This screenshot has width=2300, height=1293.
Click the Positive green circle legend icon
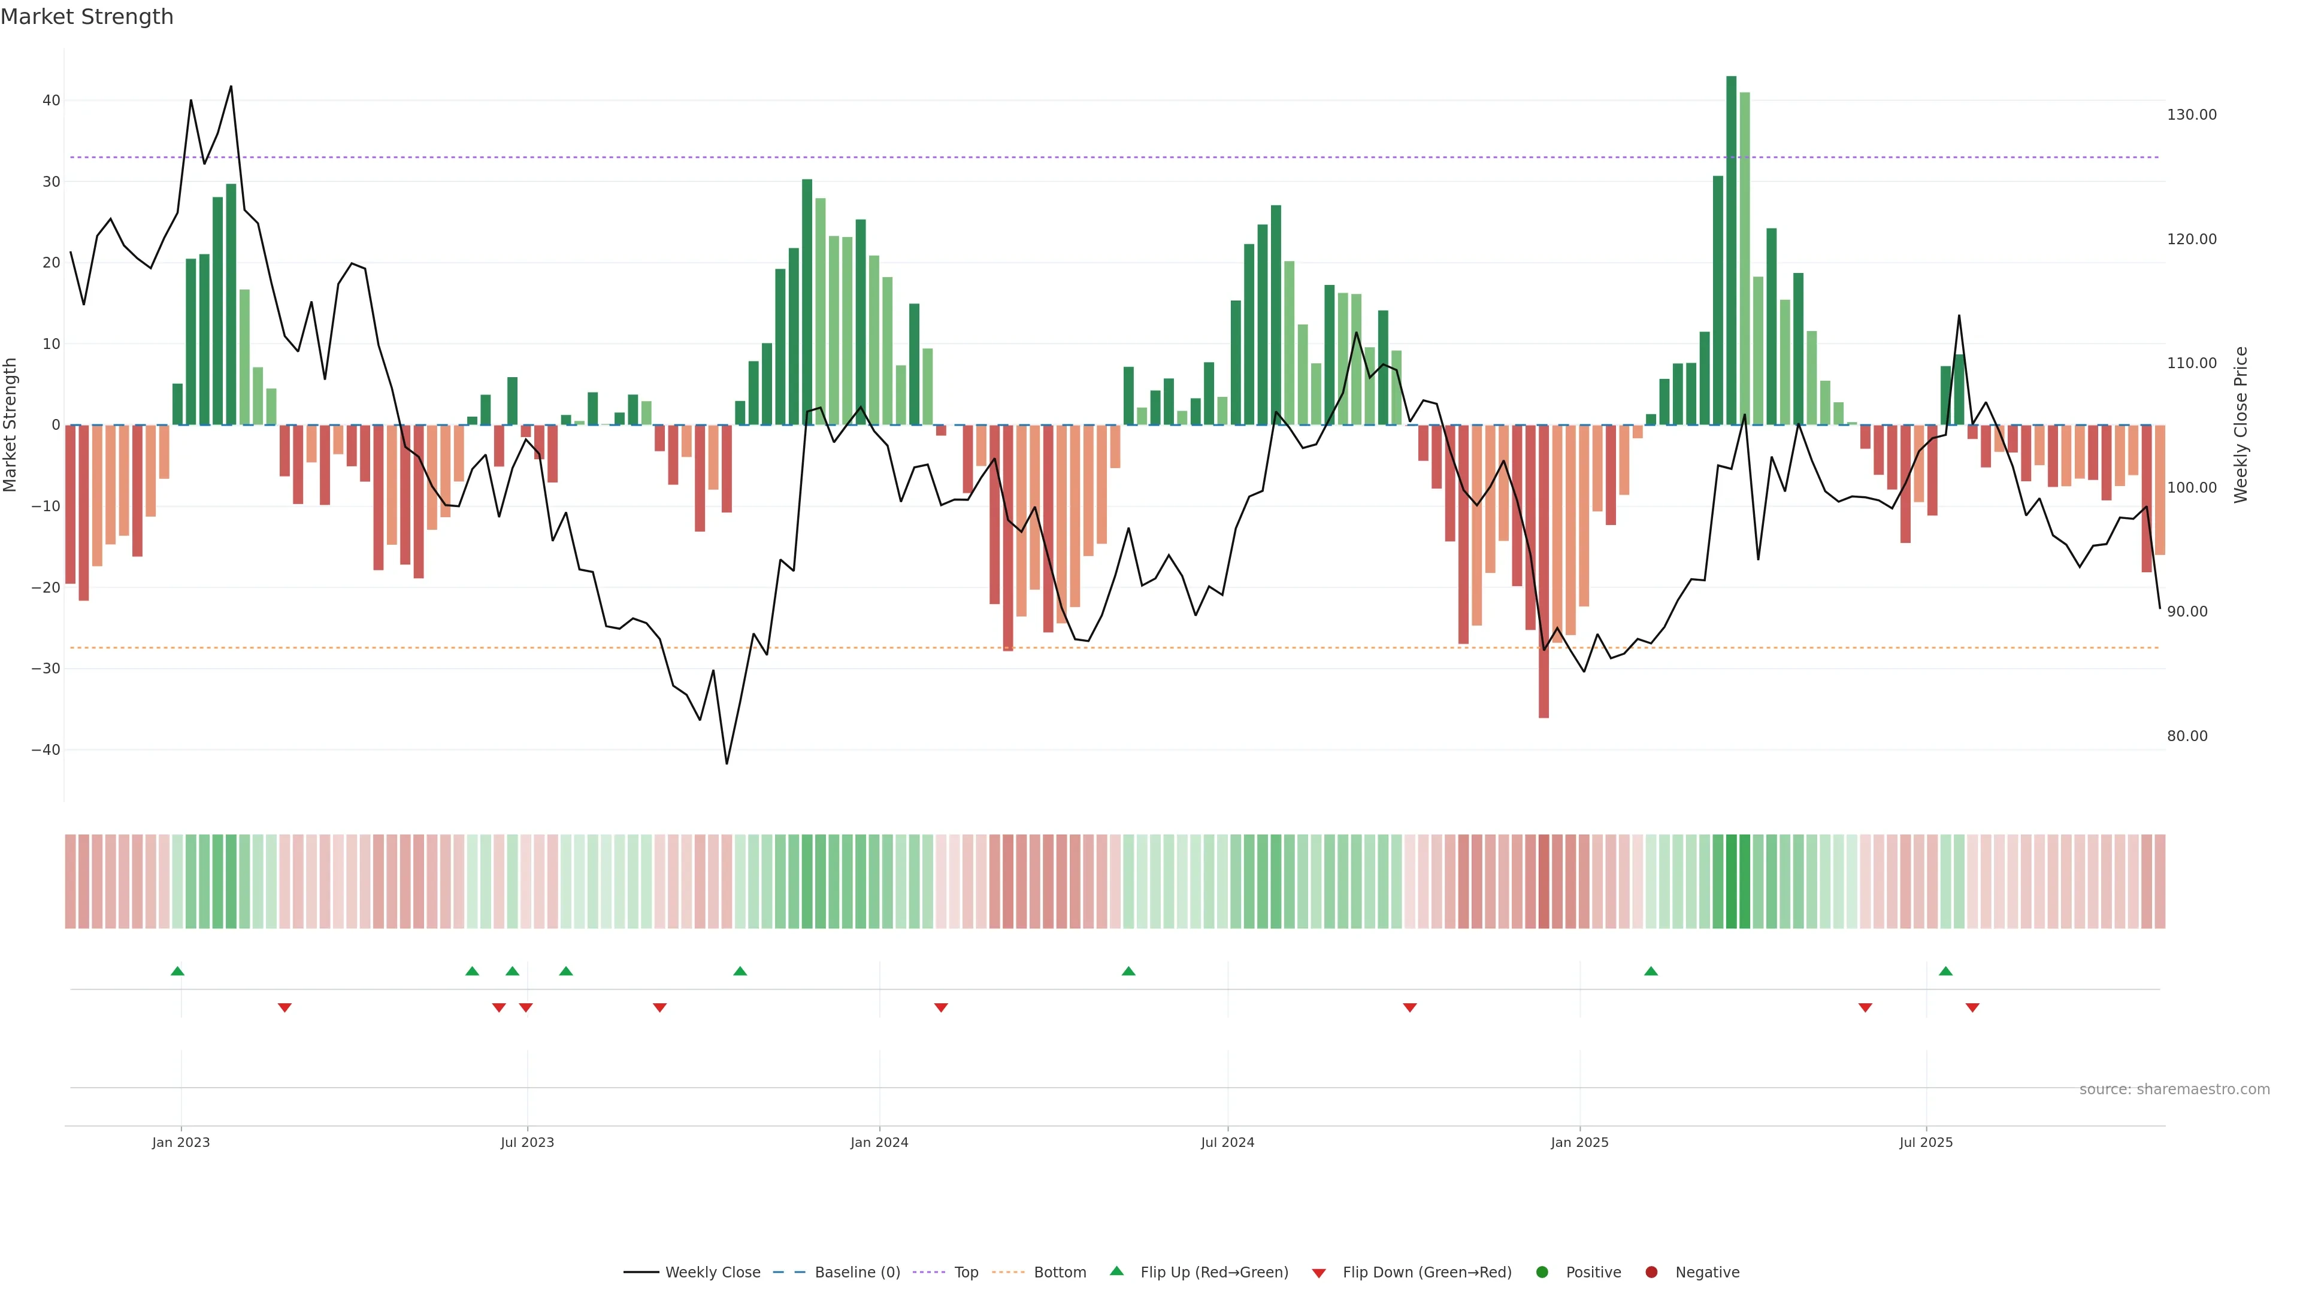click(x=1542, y=1271)
